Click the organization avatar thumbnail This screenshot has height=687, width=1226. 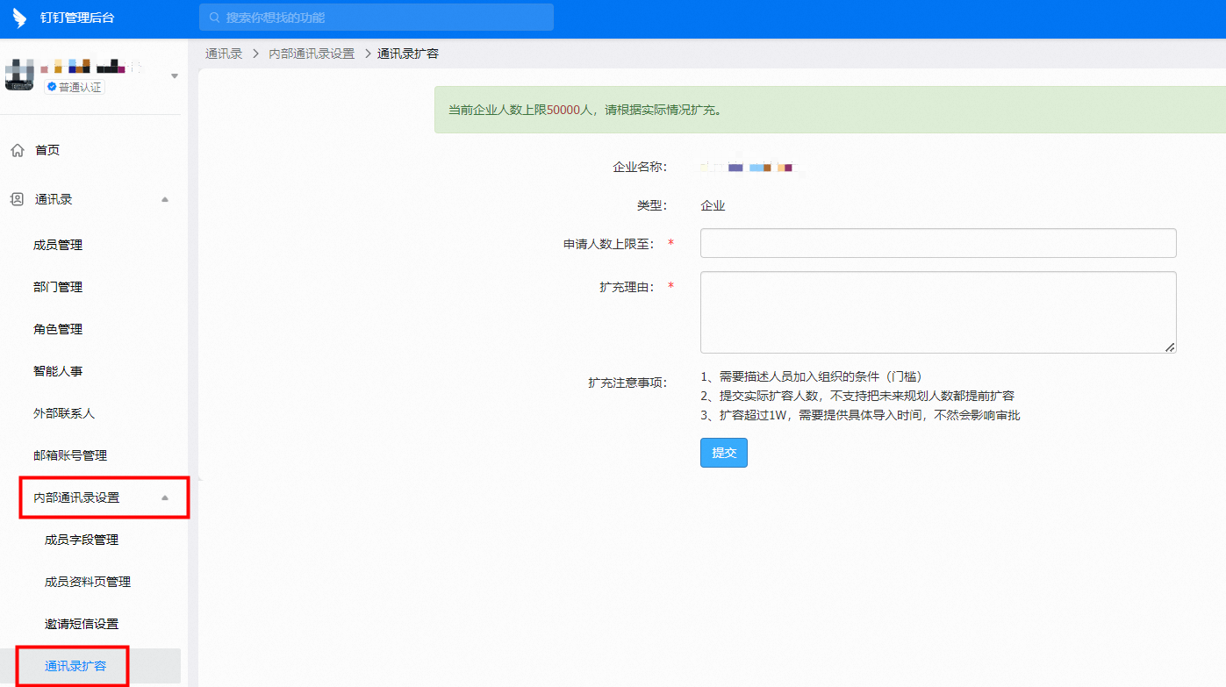point(18,76)
